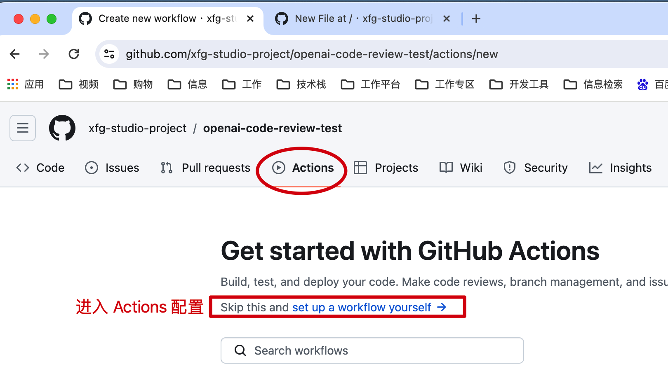This screenshot has width=668, height=369.
Task: Open the Projects tab
Action: (386, 168)
